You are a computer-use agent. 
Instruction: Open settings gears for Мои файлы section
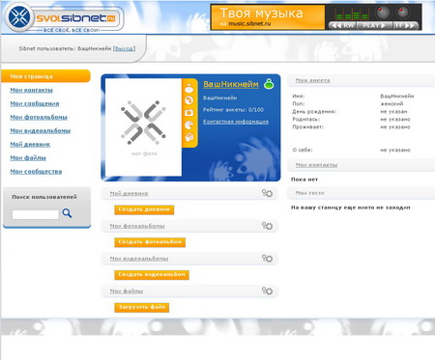(x=267, y=291)
